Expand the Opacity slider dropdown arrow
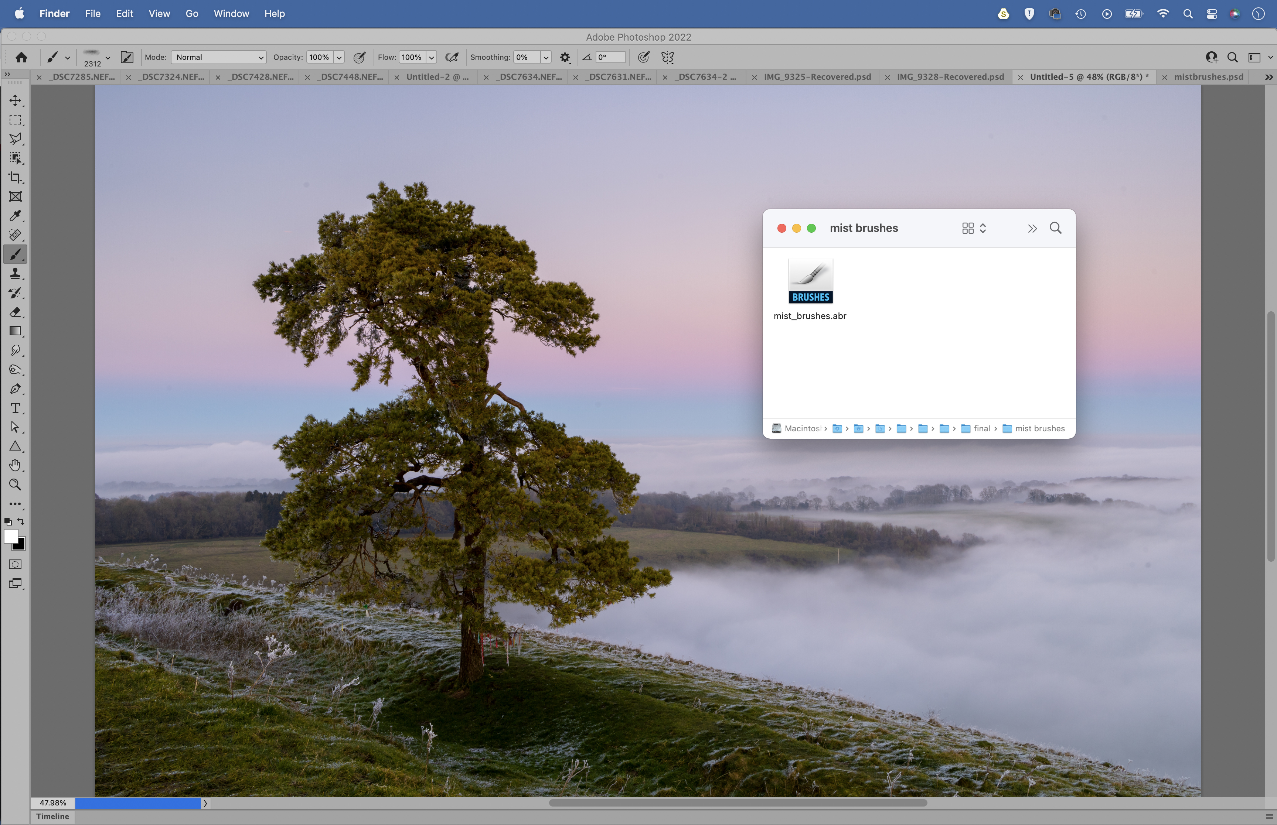 [339, 57]
